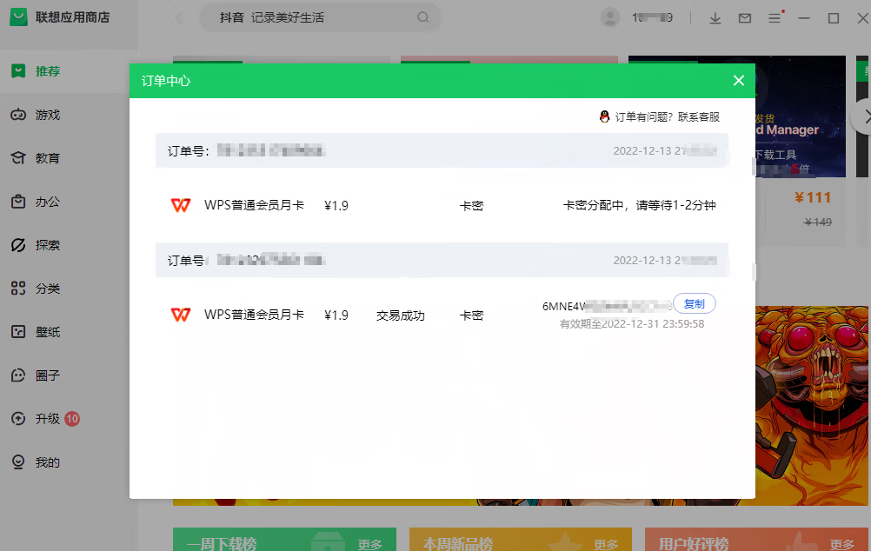Click the magnifier search icon
Screen dimensions: 871x551
click(422, 17)
